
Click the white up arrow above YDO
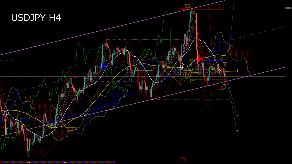tap(181, 59)
